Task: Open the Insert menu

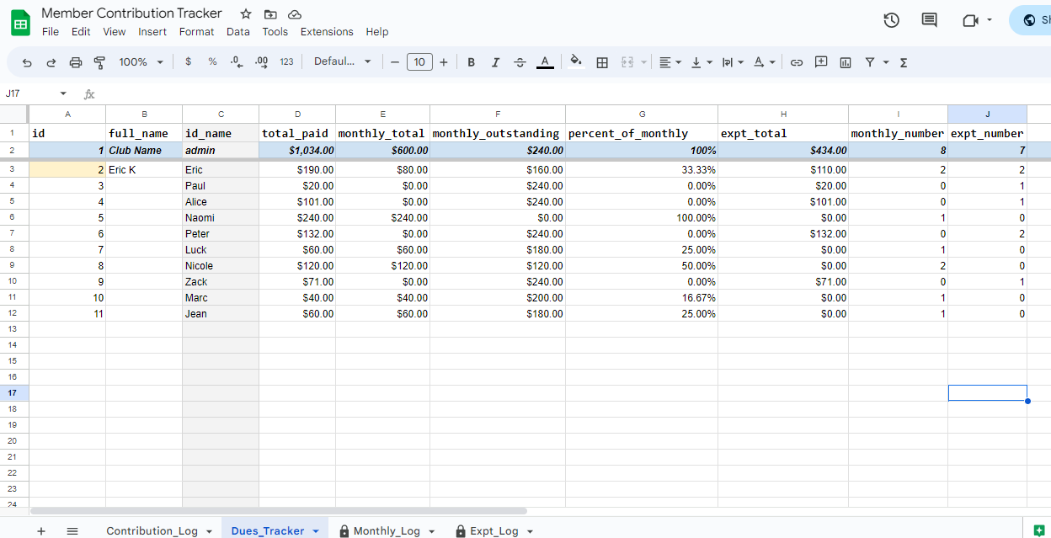Action: click(x=152, y=32)
